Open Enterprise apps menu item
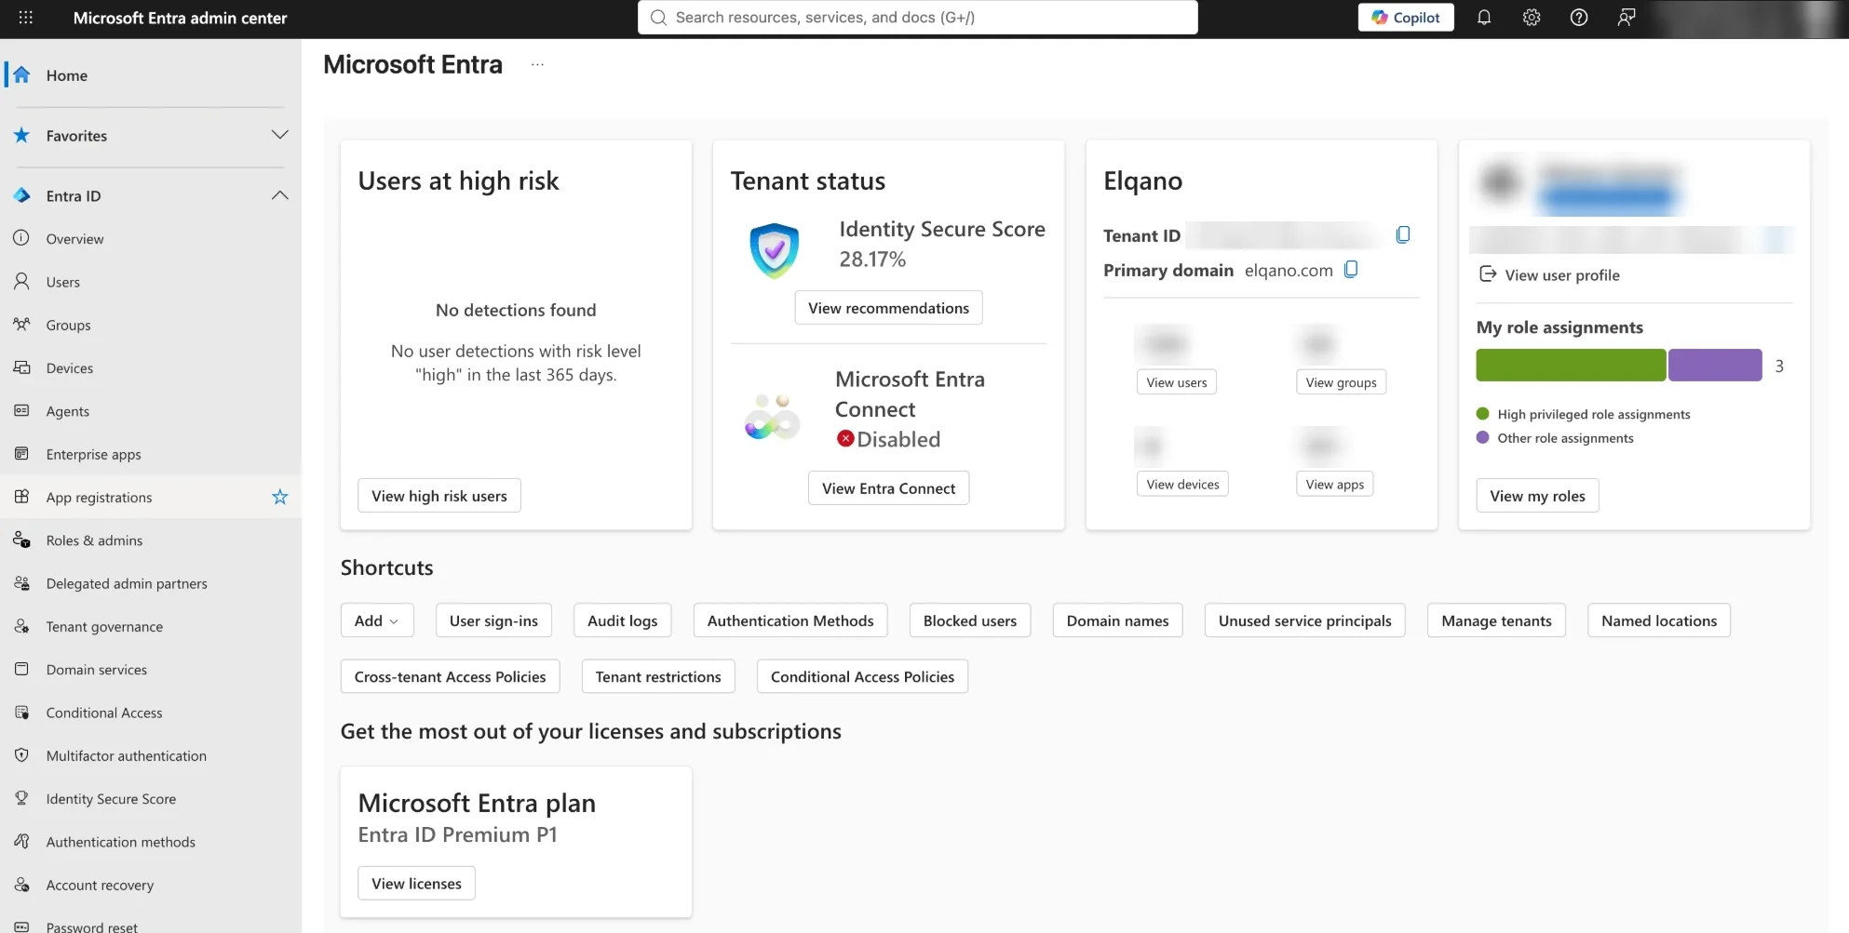The image size is (1849, 933). (151, 454)
